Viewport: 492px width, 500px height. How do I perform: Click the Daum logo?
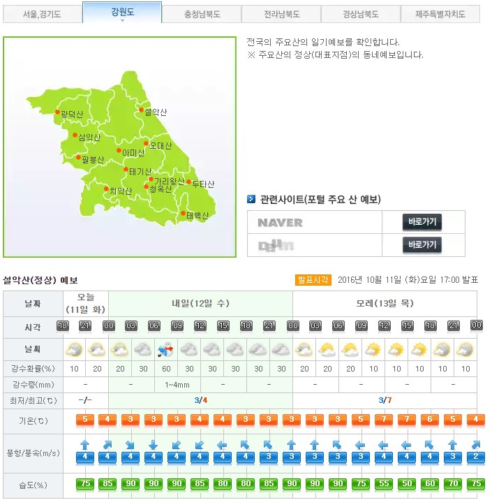pyautogui.click(x=276, y=245)
